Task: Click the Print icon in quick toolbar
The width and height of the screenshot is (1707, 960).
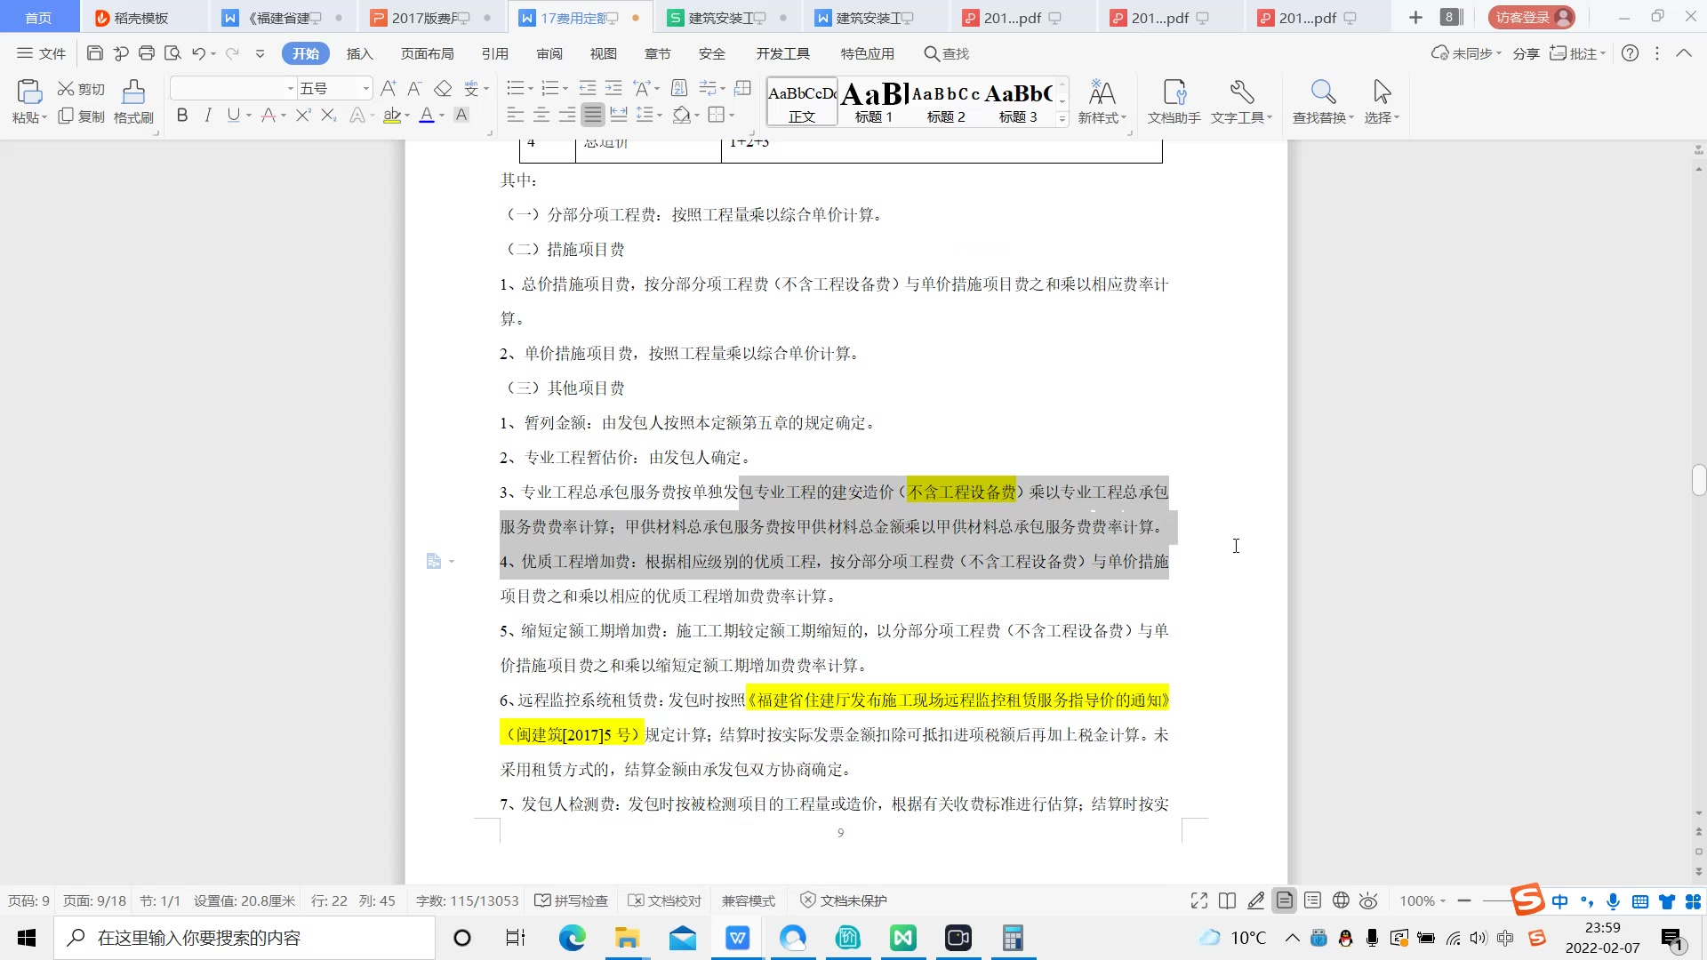Action: (147, 53)
